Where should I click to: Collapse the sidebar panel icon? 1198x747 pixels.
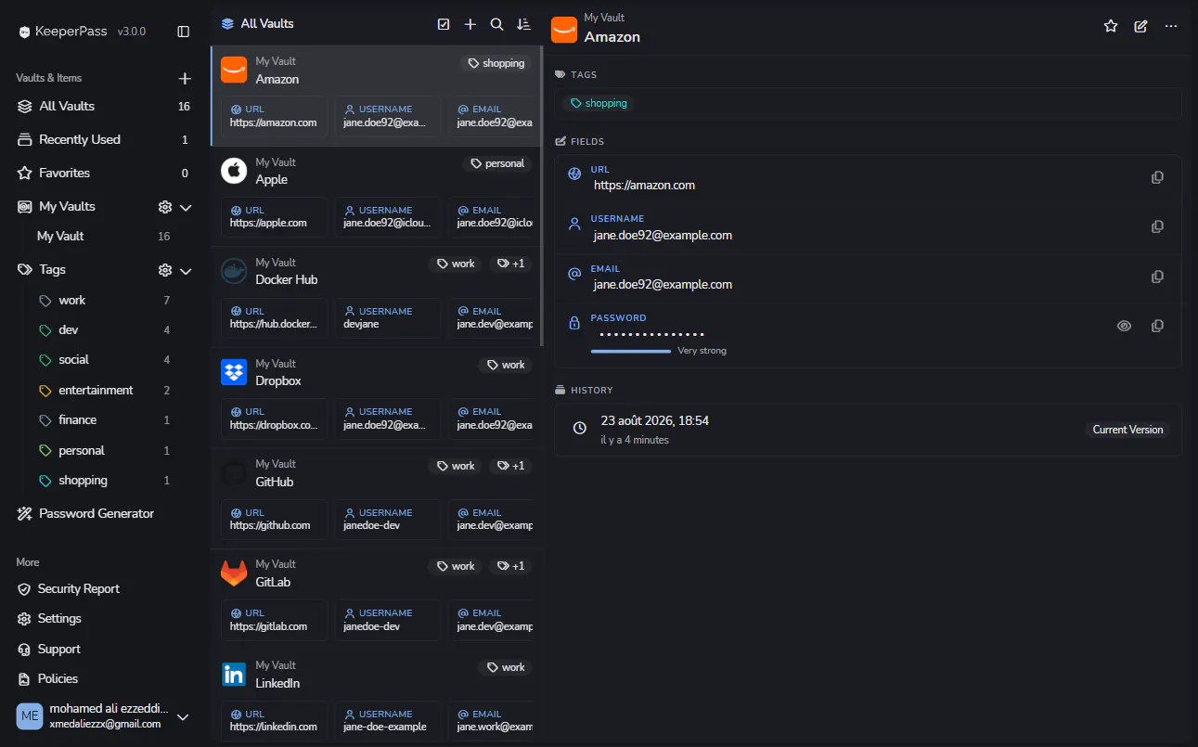[x=184, y=32]
